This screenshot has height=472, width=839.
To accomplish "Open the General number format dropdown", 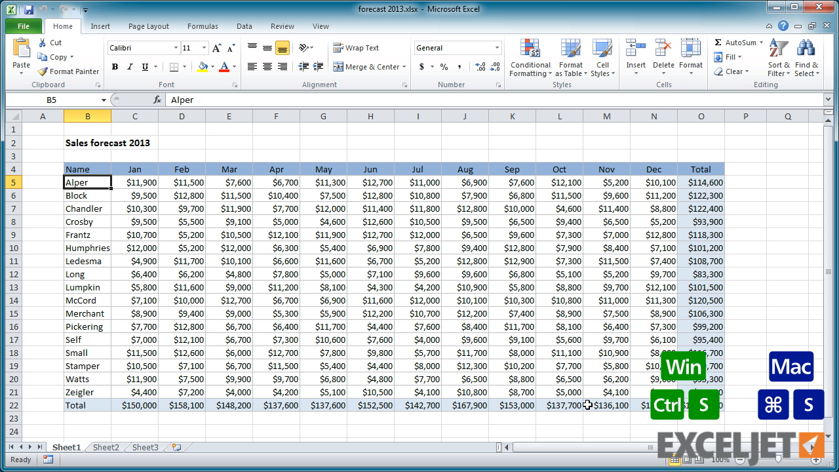I will tap(498, 48).
